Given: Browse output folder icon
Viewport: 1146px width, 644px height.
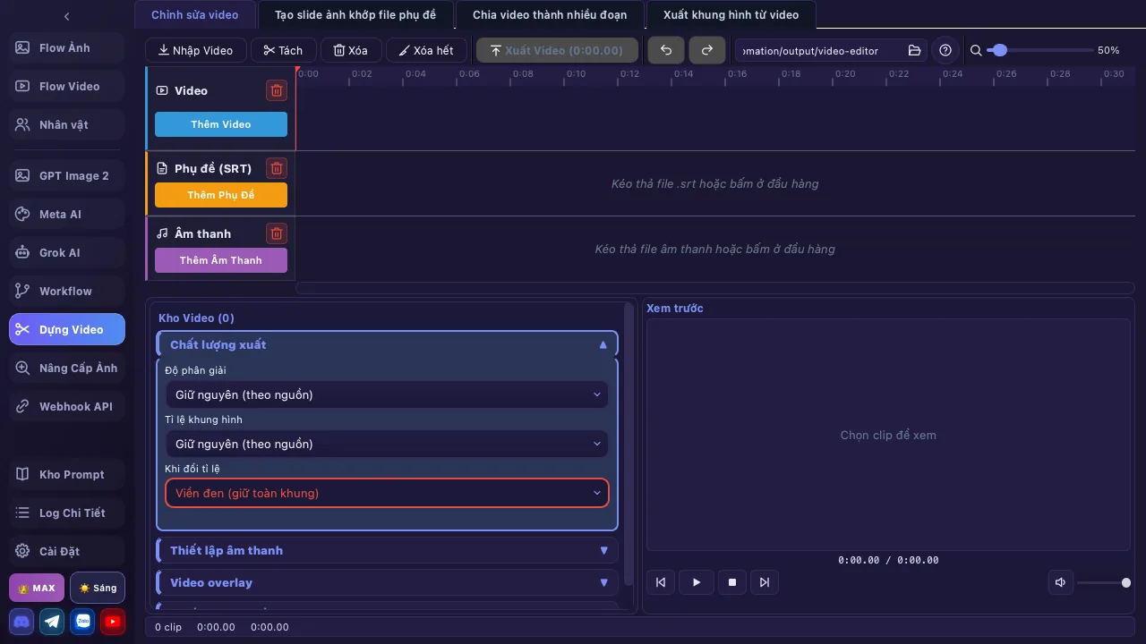Looking at the screenshot, I should 914,50.
